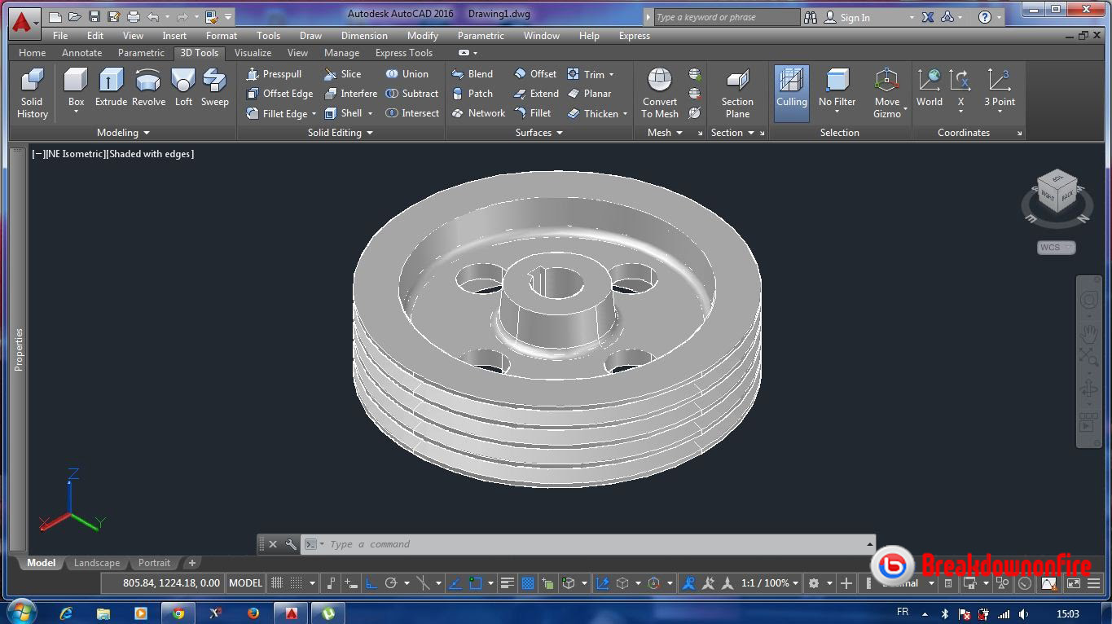
Task: Click the surface Fillet tool
Action: [x=532, y=113]
